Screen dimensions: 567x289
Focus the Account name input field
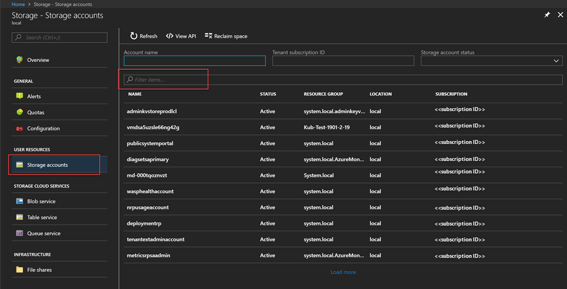[194, 61]
